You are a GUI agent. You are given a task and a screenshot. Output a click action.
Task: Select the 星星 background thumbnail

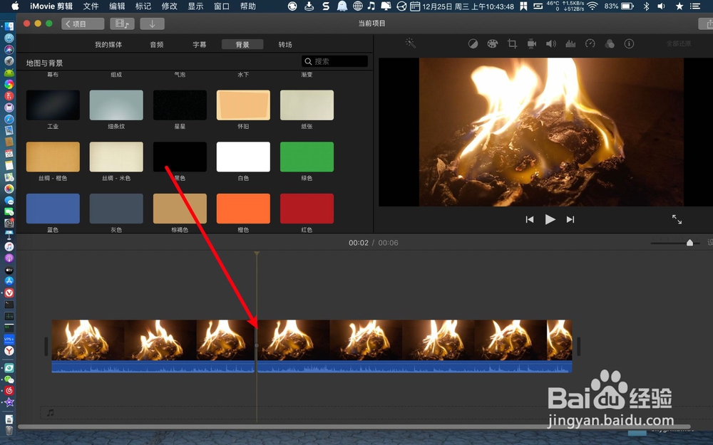pyautogui.click(x=180, y=105)
